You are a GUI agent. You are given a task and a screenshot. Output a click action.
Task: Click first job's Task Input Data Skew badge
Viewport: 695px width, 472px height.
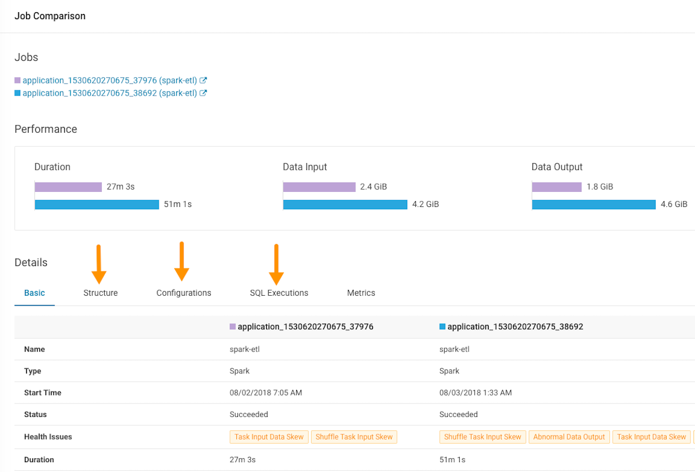tap(269, 437)
